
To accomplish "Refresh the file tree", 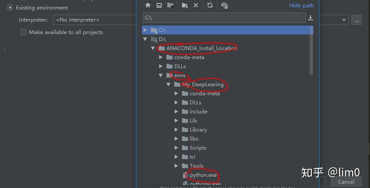I will point(210,5).
